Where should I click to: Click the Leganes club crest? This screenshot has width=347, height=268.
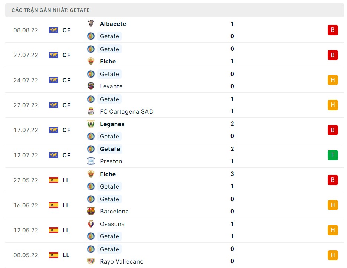click(91, 124)
